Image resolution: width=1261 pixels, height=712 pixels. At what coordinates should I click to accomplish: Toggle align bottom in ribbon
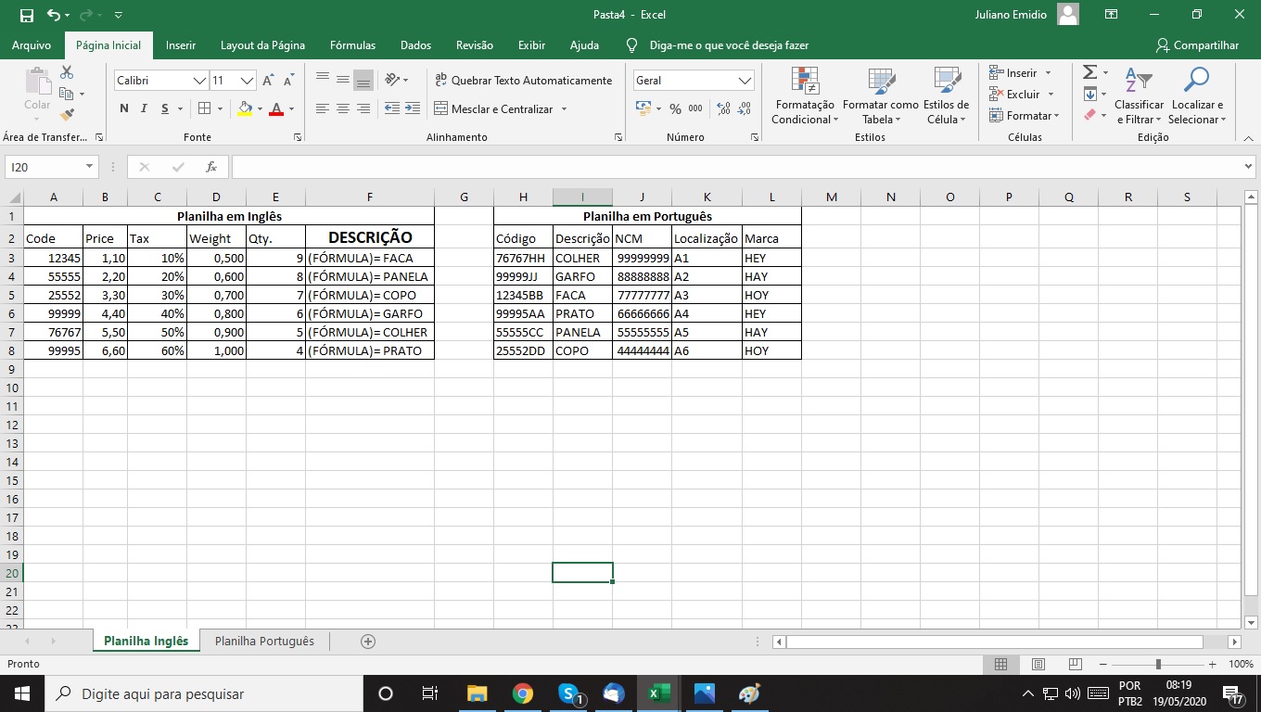tap(363, 80)
